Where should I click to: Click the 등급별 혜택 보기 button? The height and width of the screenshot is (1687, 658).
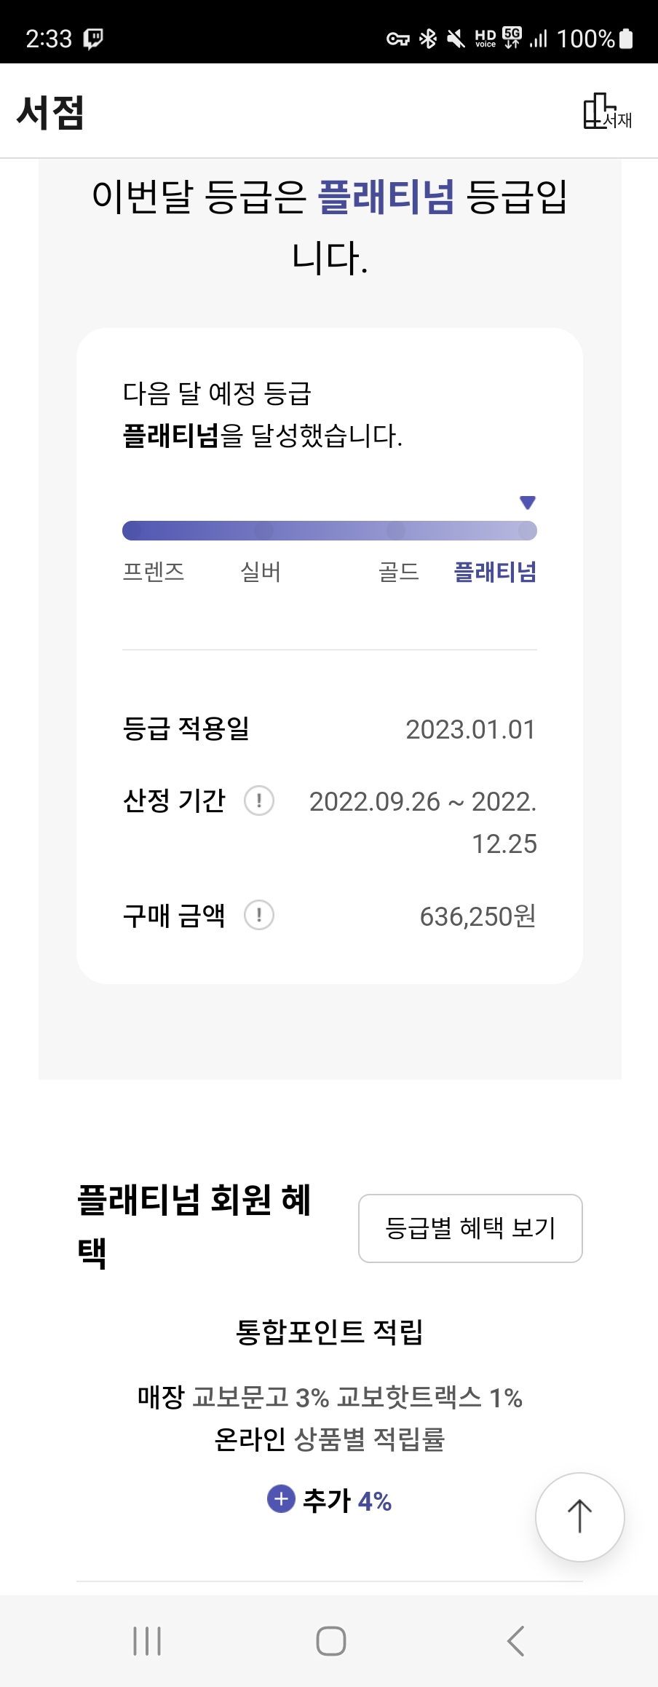click(470, 1228)
